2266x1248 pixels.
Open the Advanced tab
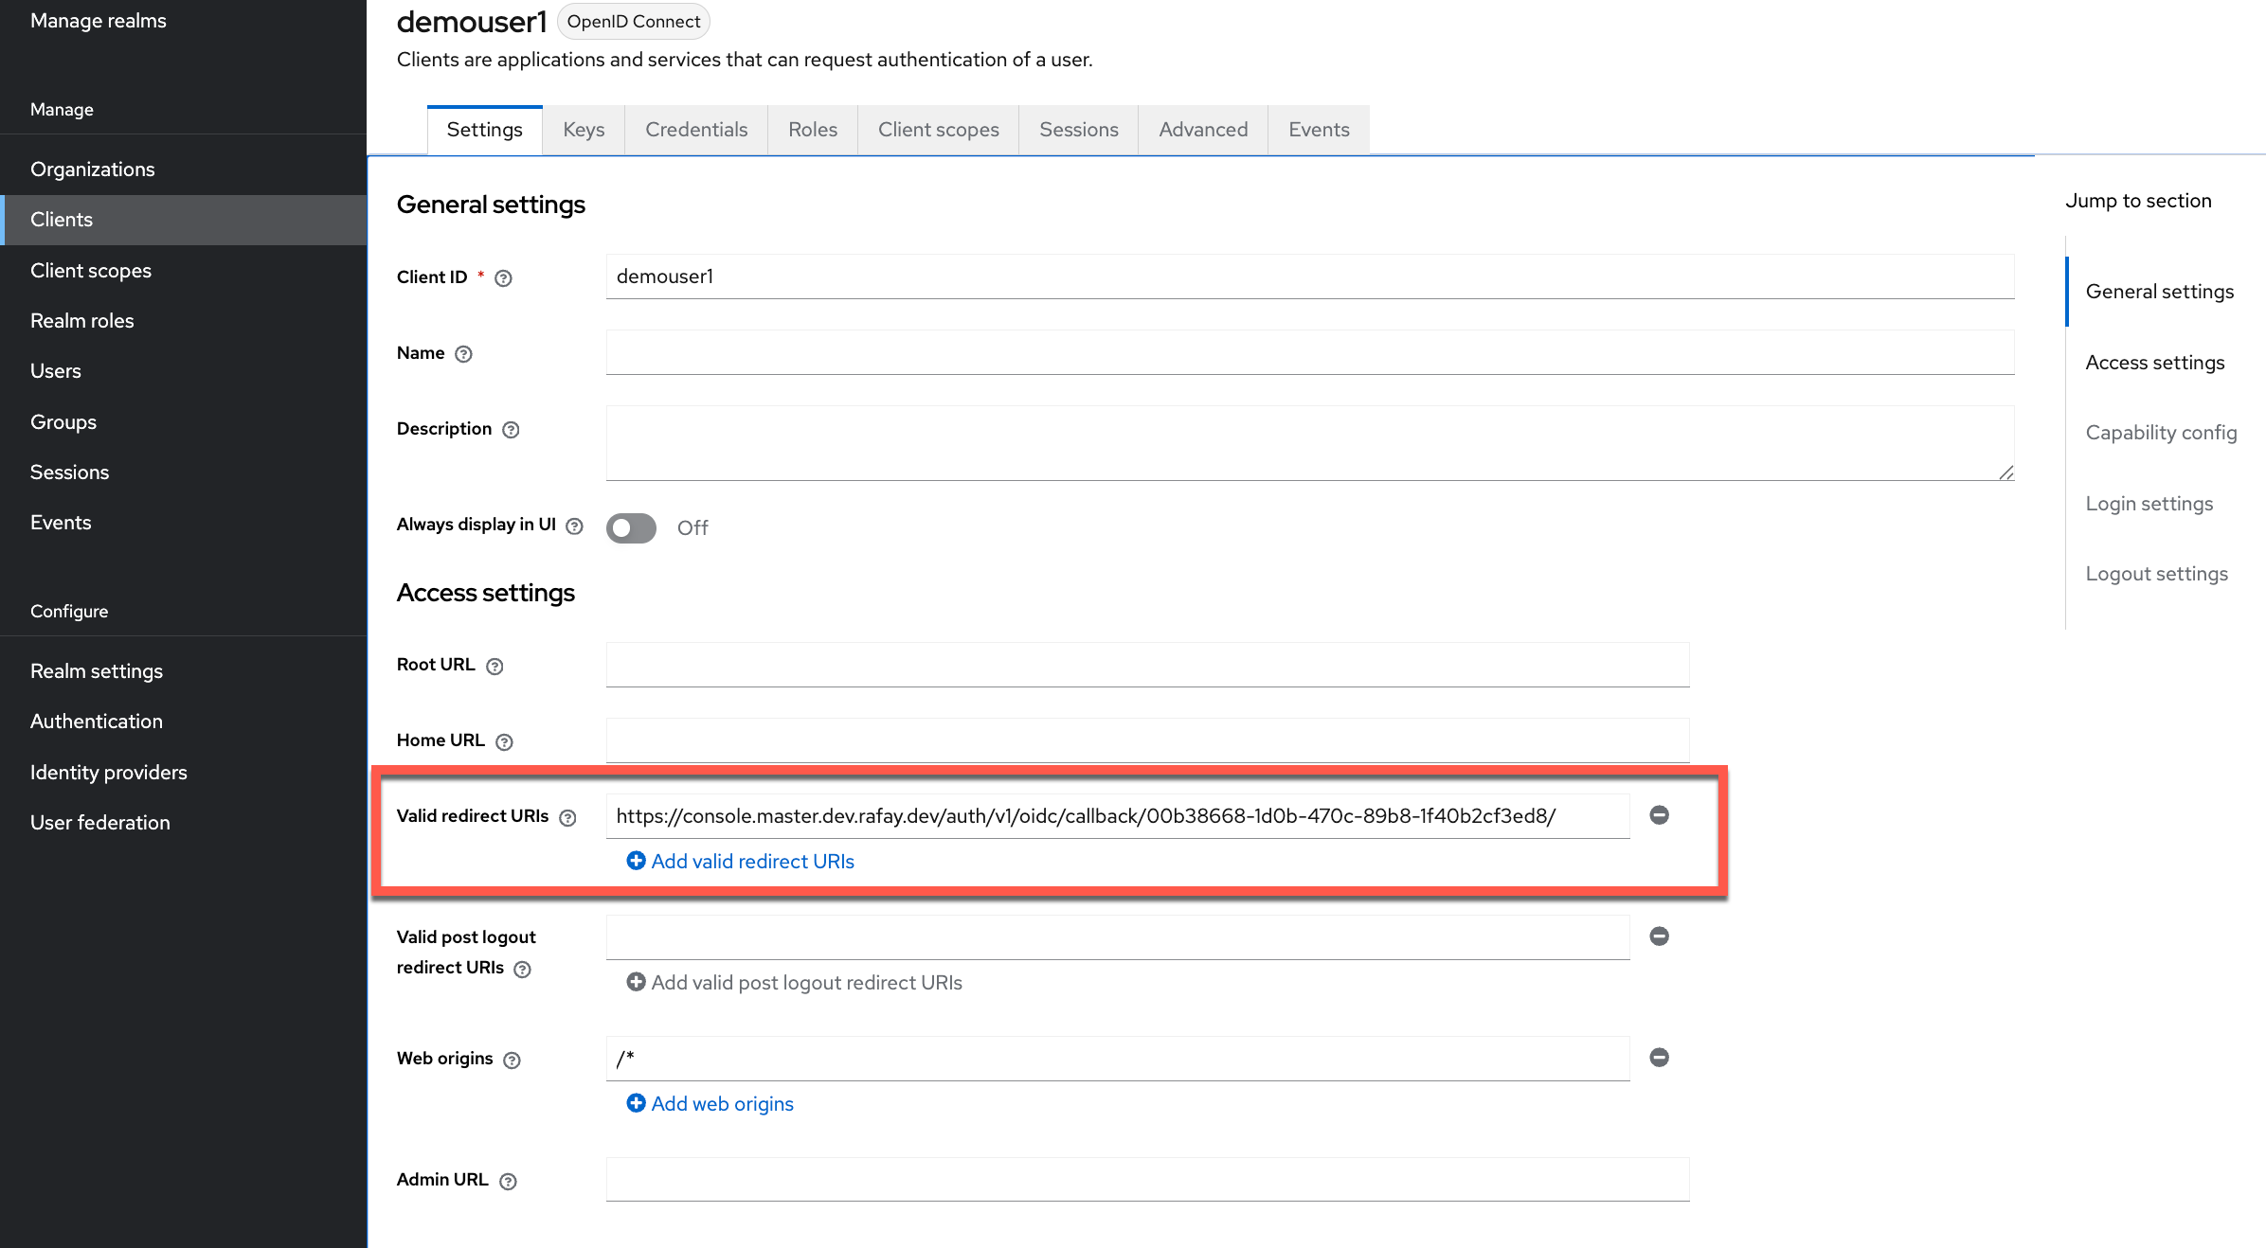coord(1203,130)
